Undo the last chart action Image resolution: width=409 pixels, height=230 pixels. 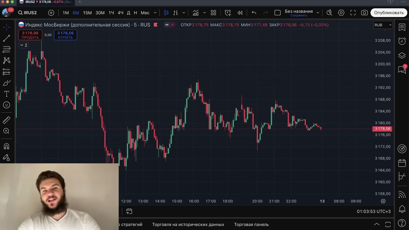[254, 13]
